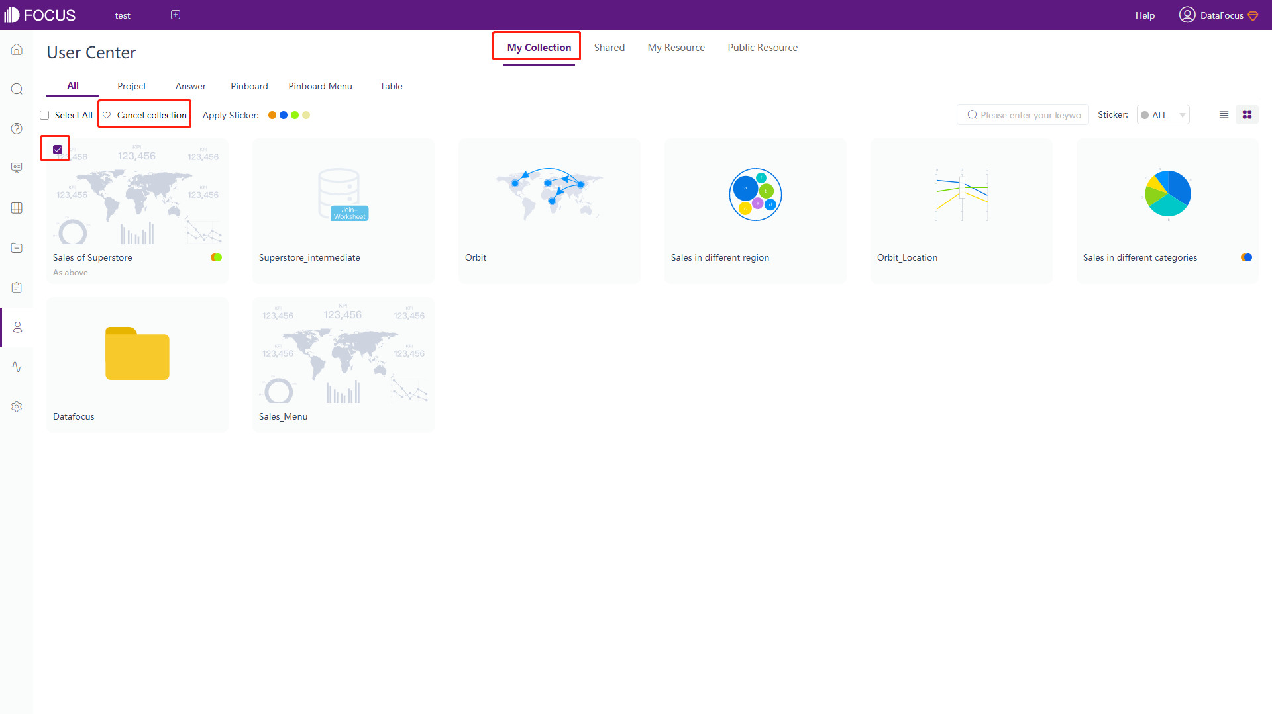This screenshot has height=714, width=1272.
Task: Click the 'Sales of Superstore' title text
Action: click(92, 257)
